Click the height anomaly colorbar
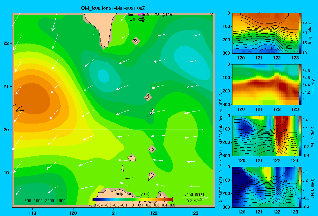The image size is (318, 216). [x=133, y=199]
